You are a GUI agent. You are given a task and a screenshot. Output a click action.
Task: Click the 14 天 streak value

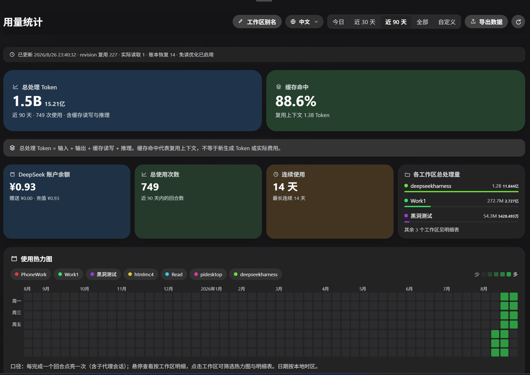click(285, 187)
